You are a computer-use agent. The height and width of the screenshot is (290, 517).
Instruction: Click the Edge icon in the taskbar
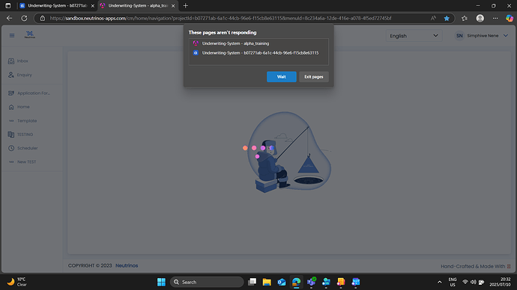coord(296,282)
